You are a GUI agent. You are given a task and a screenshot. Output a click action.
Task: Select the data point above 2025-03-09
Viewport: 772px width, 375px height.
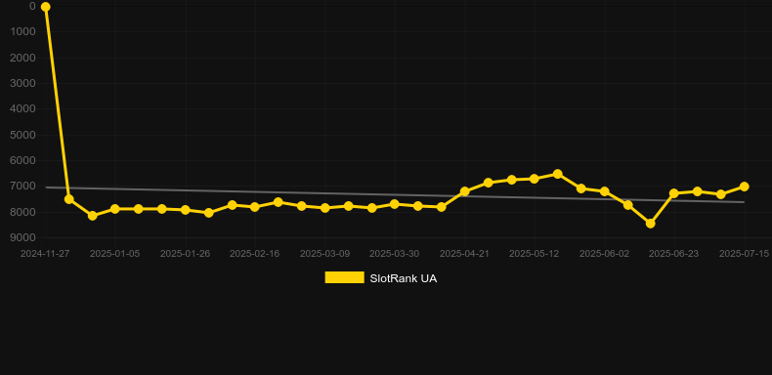pyautogui.click(x=325, y=208)
